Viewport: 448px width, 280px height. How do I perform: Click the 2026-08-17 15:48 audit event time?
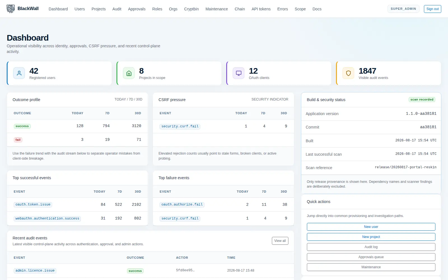point(241,270)
